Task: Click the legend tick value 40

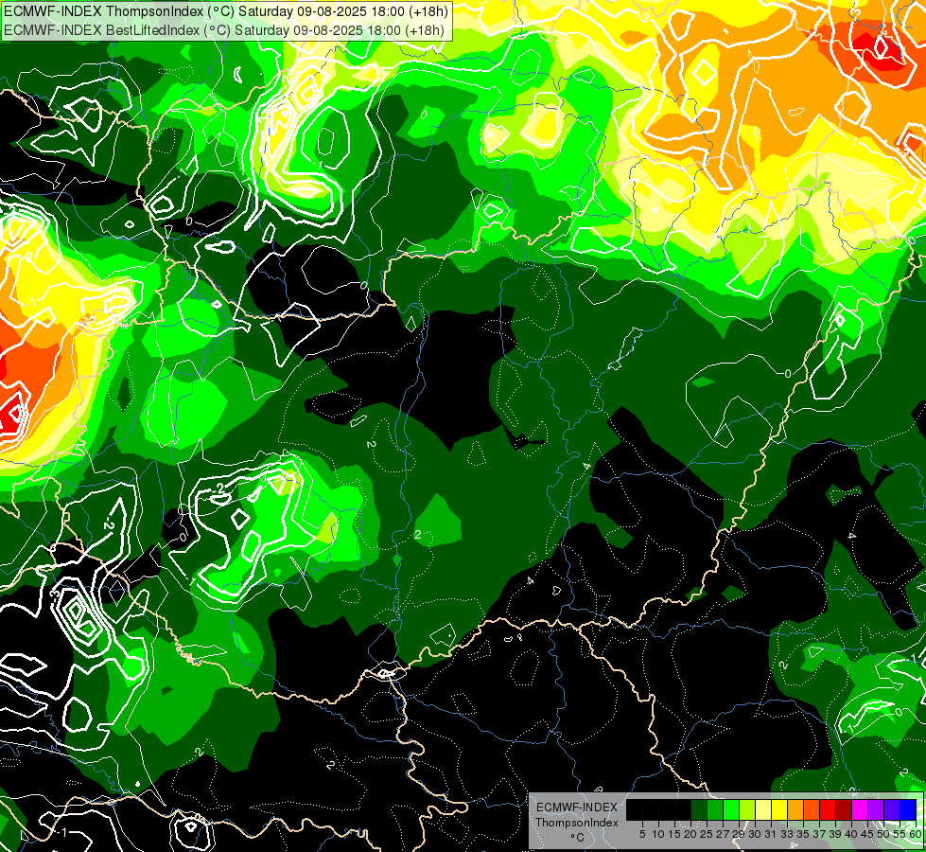Action: point(851,834)
